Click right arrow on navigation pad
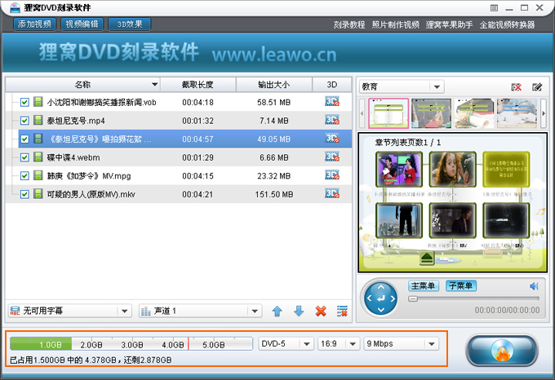Screen dimensions: 555x380 (393, 298)
